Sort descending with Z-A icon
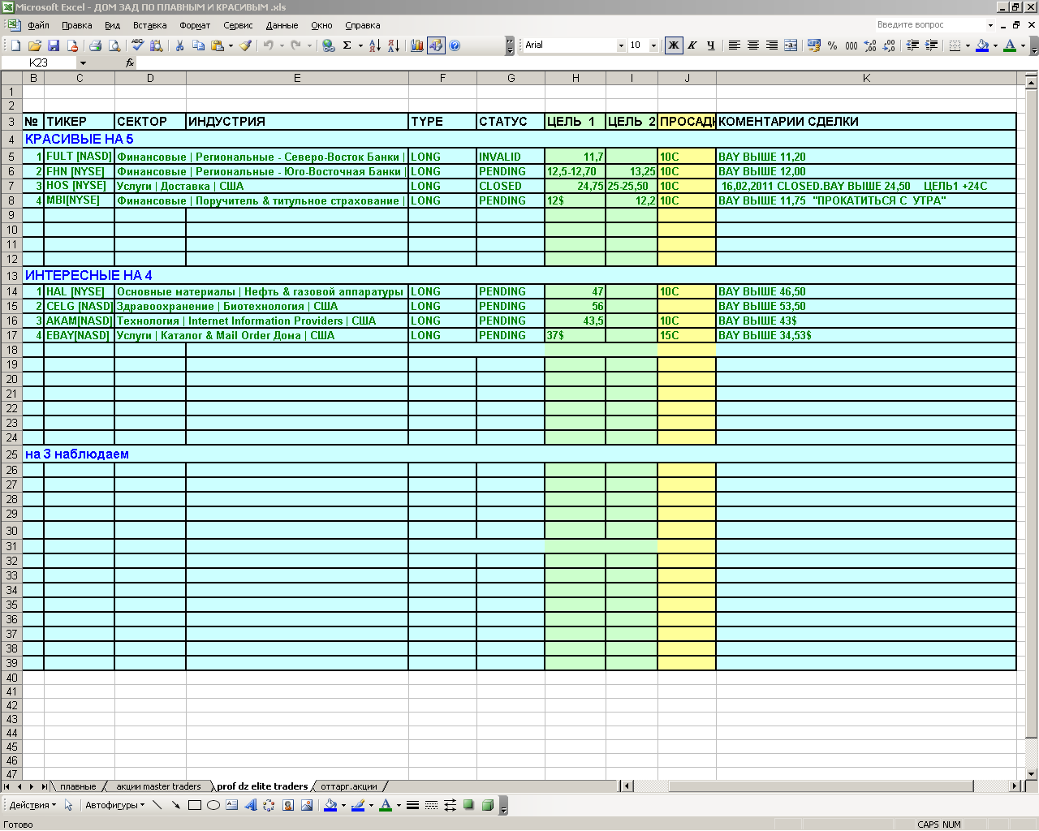 [393, 45]
